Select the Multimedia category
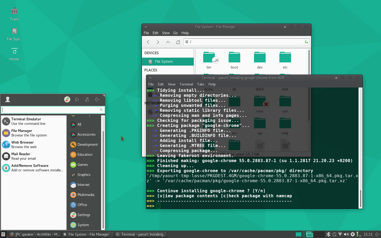Screen dimensions: 381x238 click(x=84, y=195)
